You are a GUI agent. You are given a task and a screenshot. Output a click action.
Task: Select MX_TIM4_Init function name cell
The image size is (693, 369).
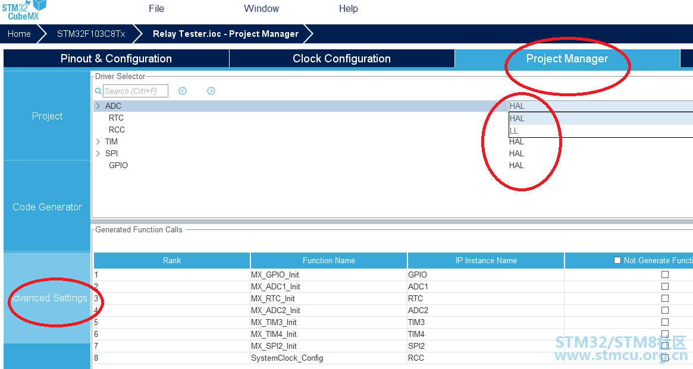click(x=328, y=334)
